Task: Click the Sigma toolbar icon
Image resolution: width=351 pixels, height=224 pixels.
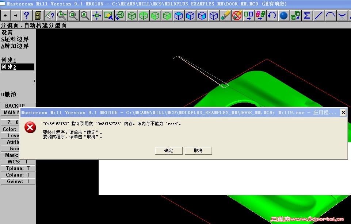Action: [x=307, y=15]
